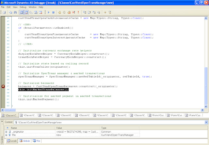Sort by the Value column header
This screenshot has height=145, width=209.
(x=77, y=128)
